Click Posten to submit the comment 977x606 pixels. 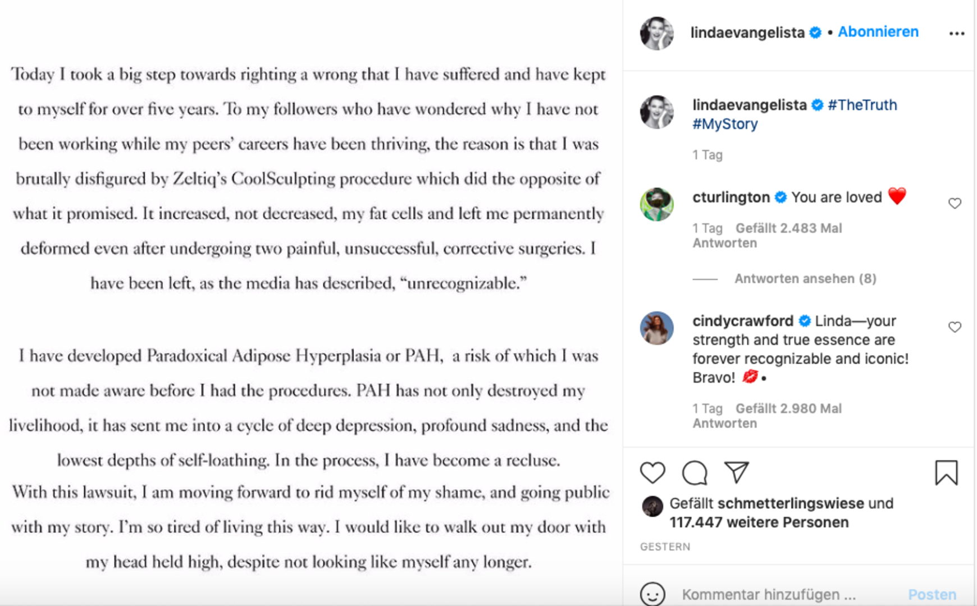point(932,594)
